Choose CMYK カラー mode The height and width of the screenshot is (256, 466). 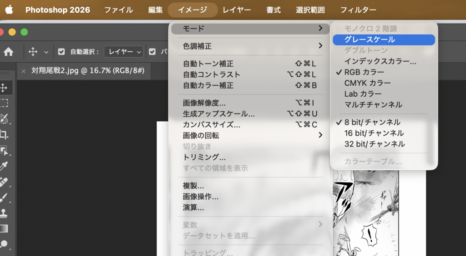[367, 83]
